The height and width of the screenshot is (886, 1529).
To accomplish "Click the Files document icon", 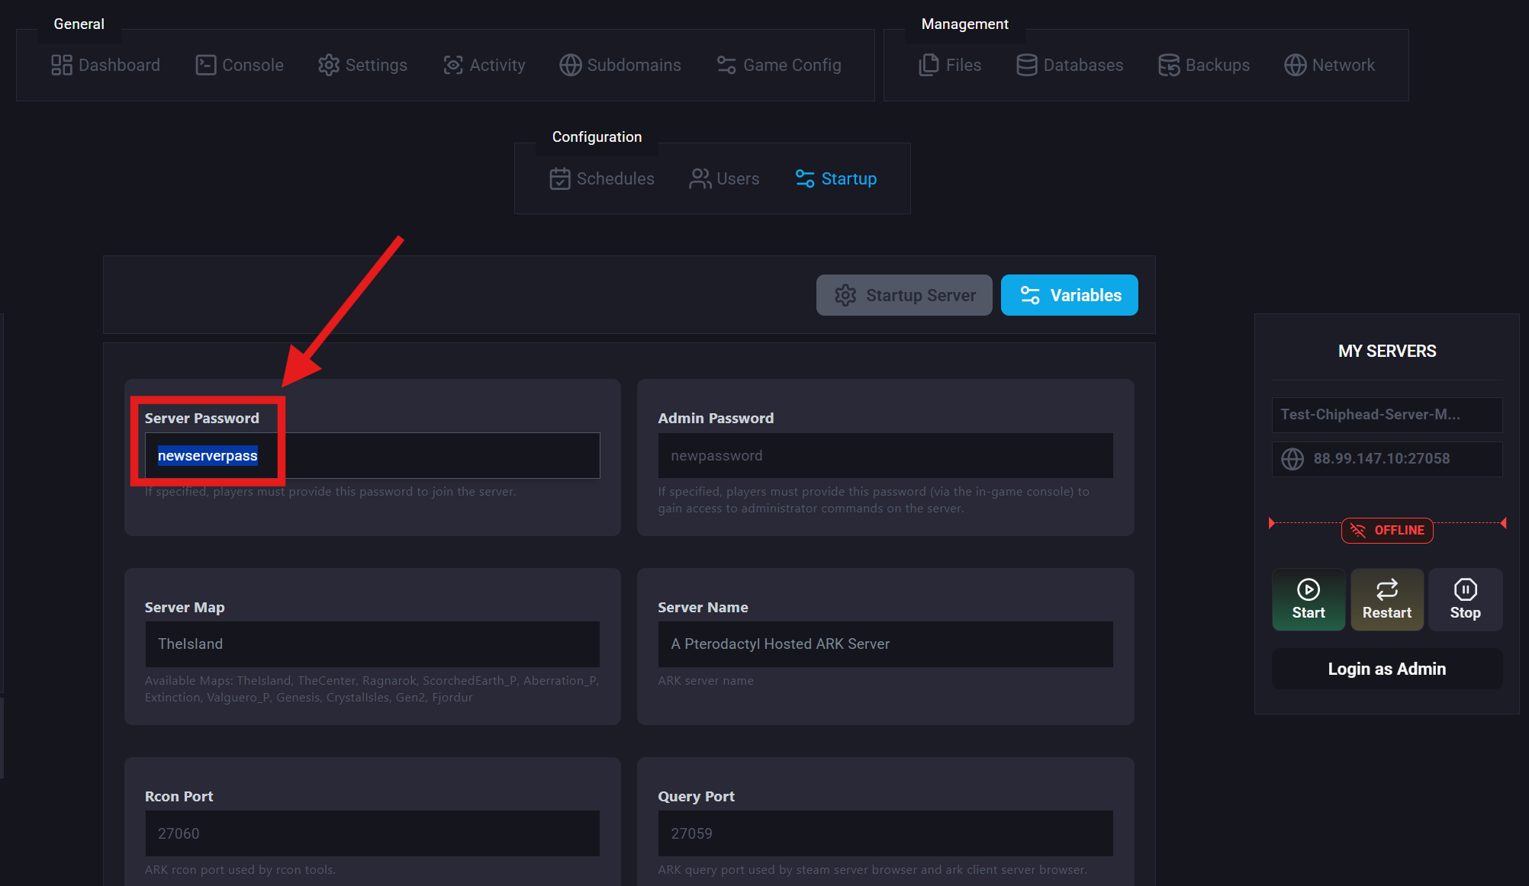I will (929, 66).
